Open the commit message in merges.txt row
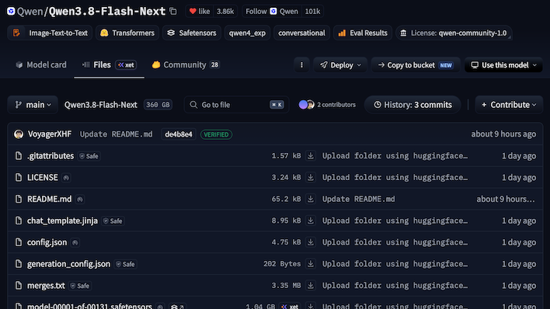The image size is (550, 309). pyautogui.click(x=395, y=286)
